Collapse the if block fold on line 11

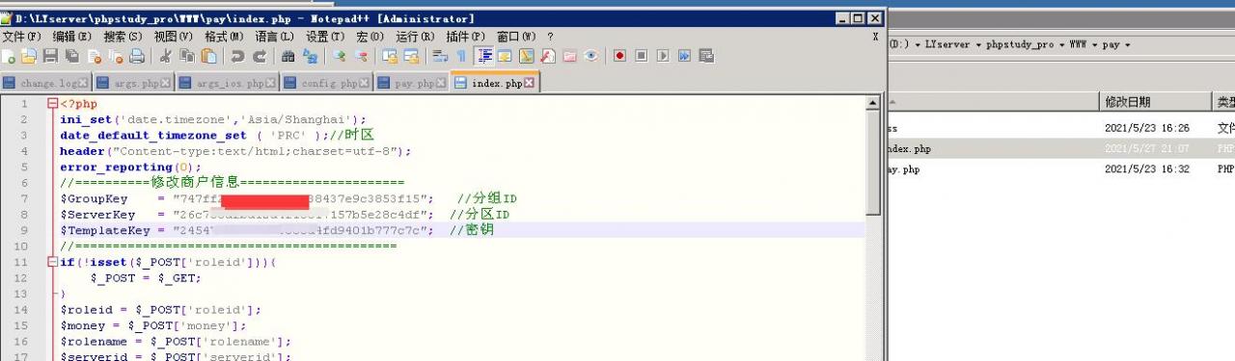point(52,262)
